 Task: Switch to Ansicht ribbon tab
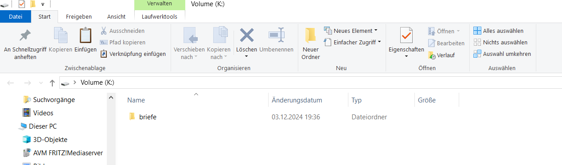116,16
